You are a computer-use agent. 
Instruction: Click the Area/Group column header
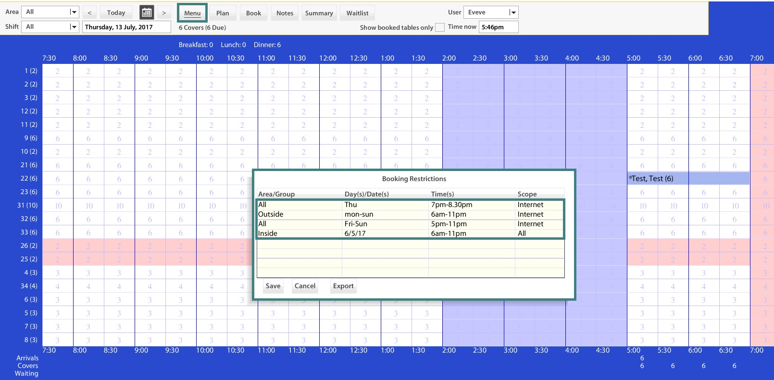276,194
